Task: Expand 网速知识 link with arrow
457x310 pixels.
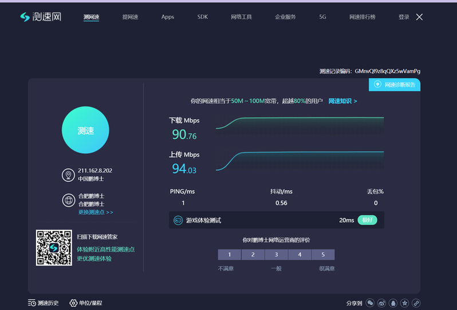Action: tap(342, 101)
